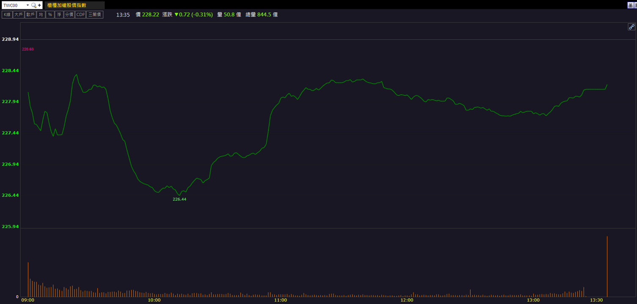Toggle the 分價 price distribution button
This screenshot has width=637, height=304.
tap(69, 15)
